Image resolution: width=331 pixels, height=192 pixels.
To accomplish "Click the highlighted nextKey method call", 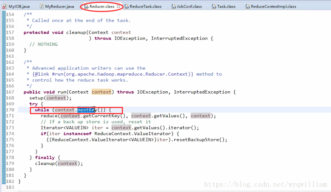I will click(x=87, y=110).
